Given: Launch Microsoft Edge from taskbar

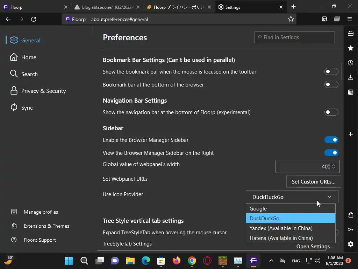Looking at the screenshot, I should tap(146, 261).
